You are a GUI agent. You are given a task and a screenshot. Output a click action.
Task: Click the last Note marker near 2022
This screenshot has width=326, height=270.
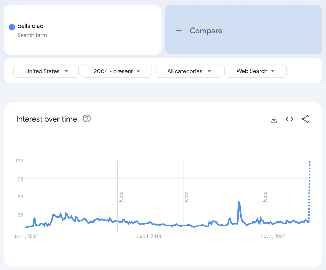pos(265,197)
